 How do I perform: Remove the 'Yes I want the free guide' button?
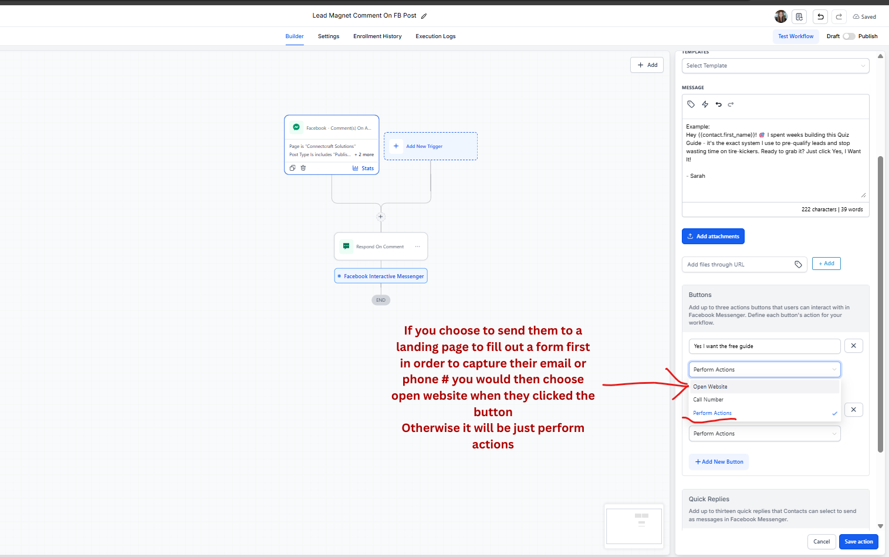tap(853, 346)
